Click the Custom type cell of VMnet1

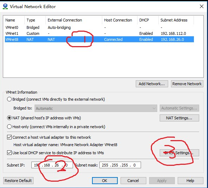click(x=33, y=33)
